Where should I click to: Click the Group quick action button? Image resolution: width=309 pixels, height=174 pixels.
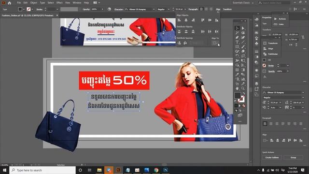click(293, 158)
